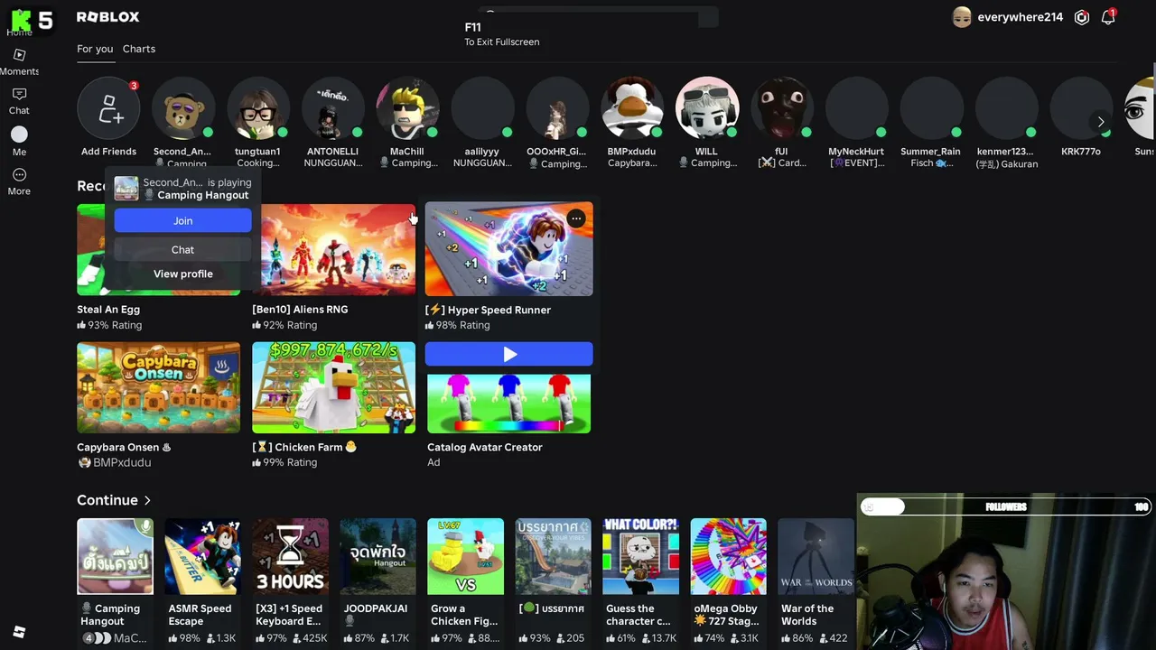Click the Add Friends circle
The image size is (1156, 650).
coord(108,108)
